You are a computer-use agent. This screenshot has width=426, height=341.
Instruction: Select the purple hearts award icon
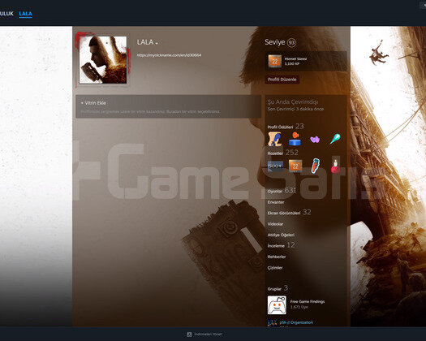pyautogui.click(x=315, y=140)
